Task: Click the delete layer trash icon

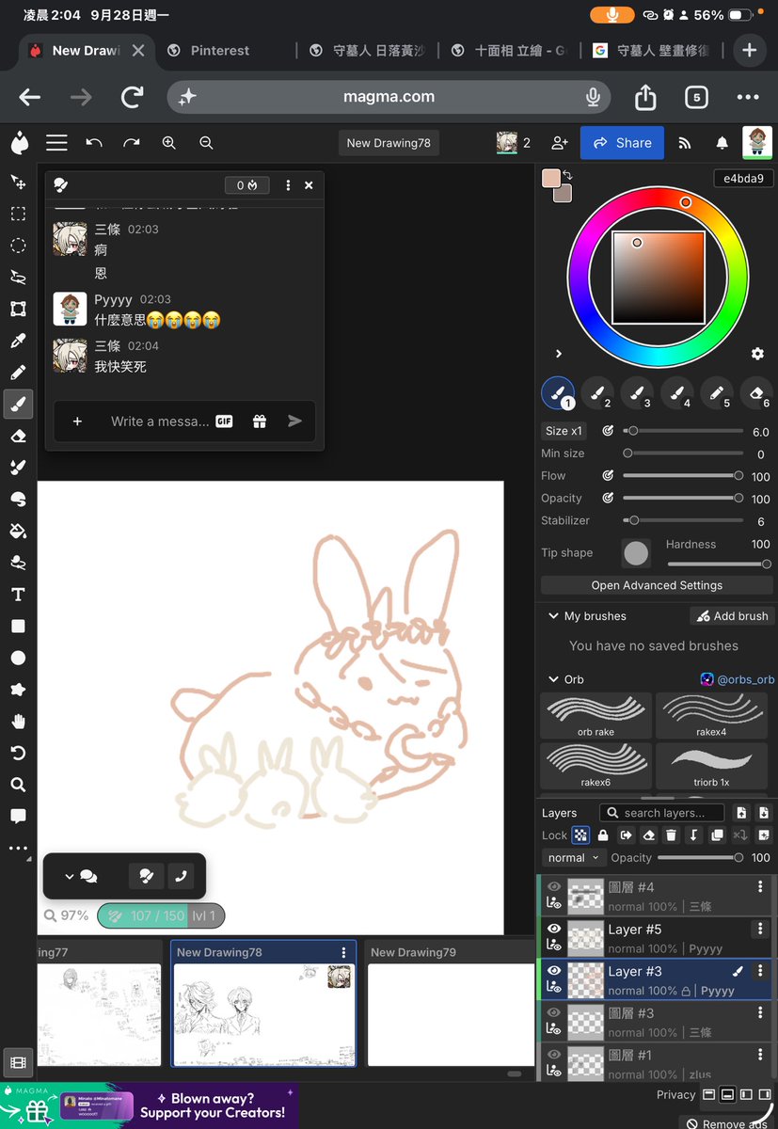Action: (671, 835)
